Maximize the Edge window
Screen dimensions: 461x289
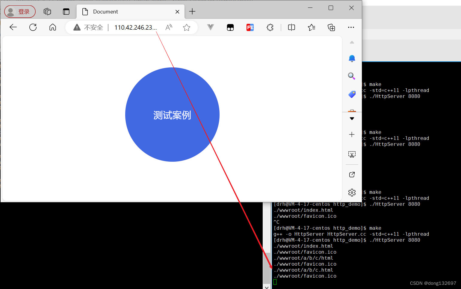click(x=331, y=8)
